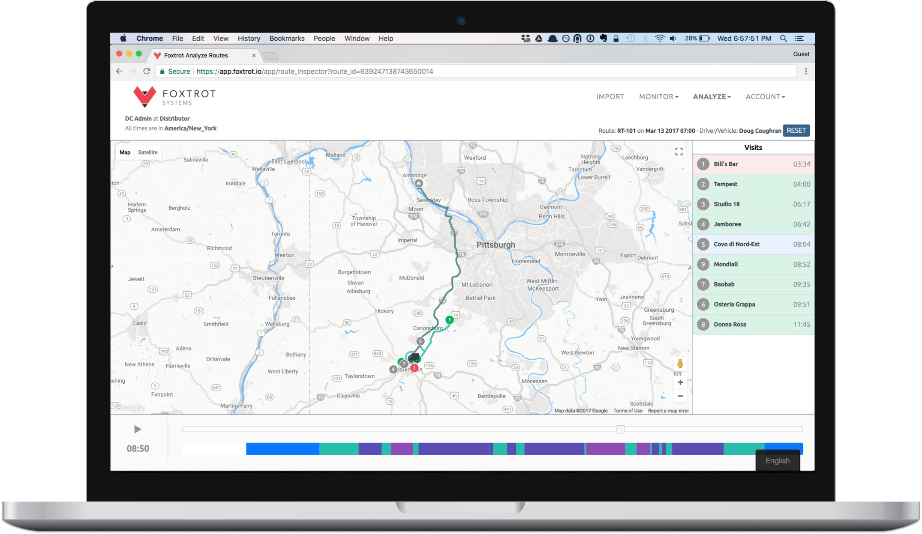This screenshot has width=922, height=534.
Task: Open the MONITOR dropdown menu
Action: click(658, 96)
